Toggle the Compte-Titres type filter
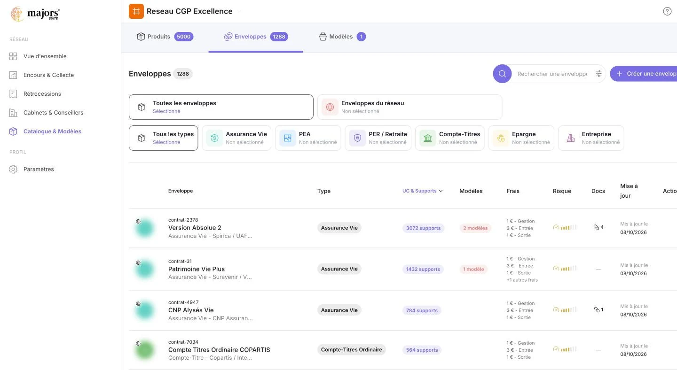This screenshot has width=677, height=370. (x=449, y=138)
